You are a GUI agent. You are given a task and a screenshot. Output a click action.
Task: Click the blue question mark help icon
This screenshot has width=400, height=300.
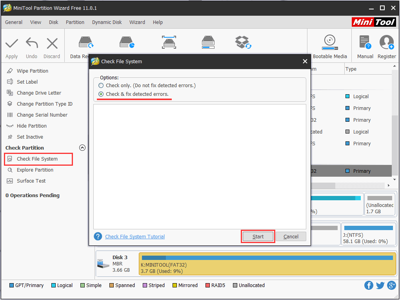click(x=98, y=236)
